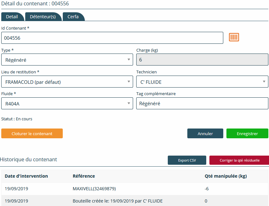
Task: Click the Charge (kg) field
Action: tap(202, 60)
